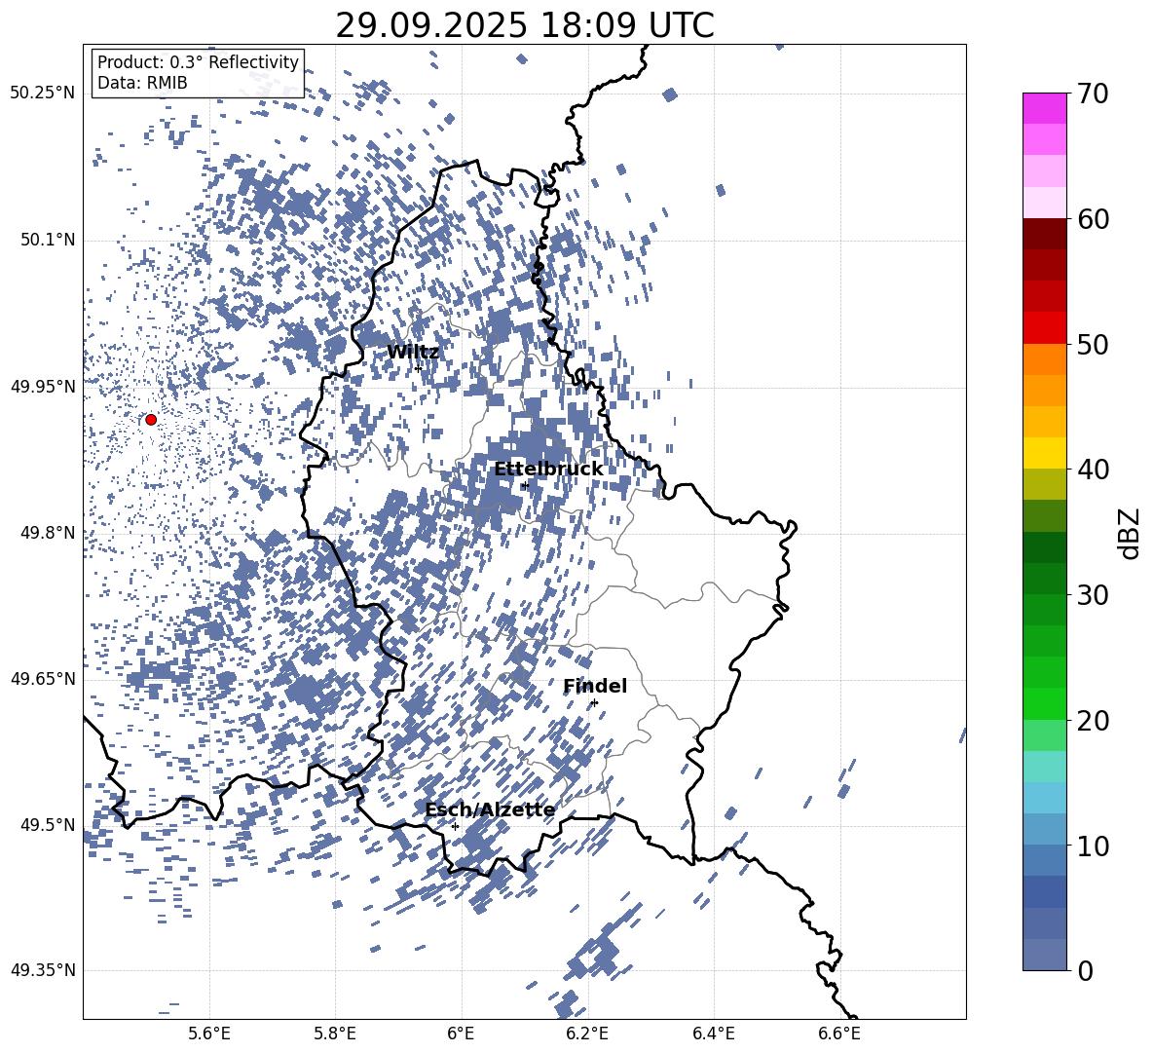Click the colorbar tick label 40
1153x1053 pixels.
pos(1093,470)
